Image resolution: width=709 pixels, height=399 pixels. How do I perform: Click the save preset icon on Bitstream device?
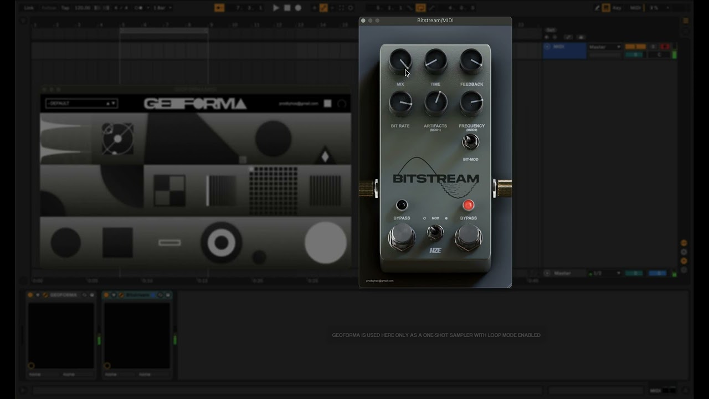point(168,295)
